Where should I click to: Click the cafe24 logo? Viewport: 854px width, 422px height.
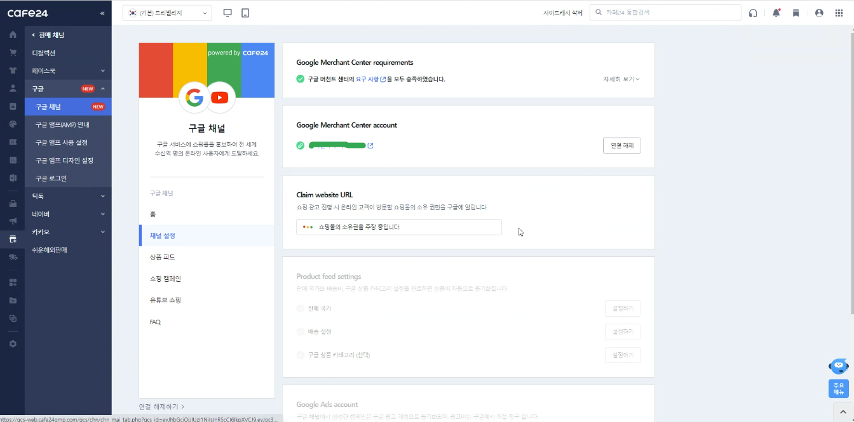(27, 13)
